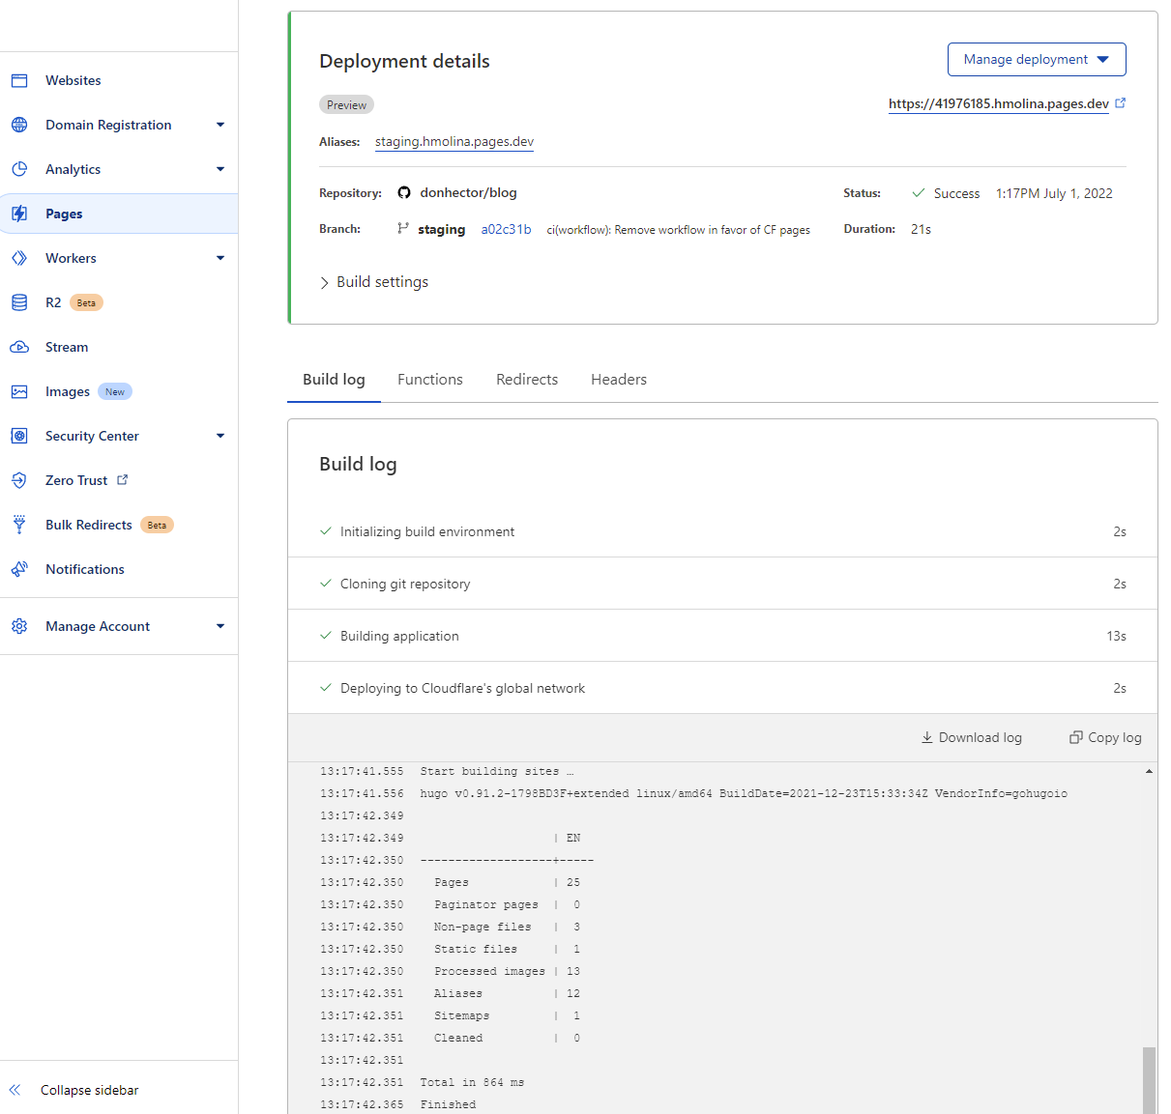Click the GitHub icon beside donhector/blog

(x=403, y=192)
